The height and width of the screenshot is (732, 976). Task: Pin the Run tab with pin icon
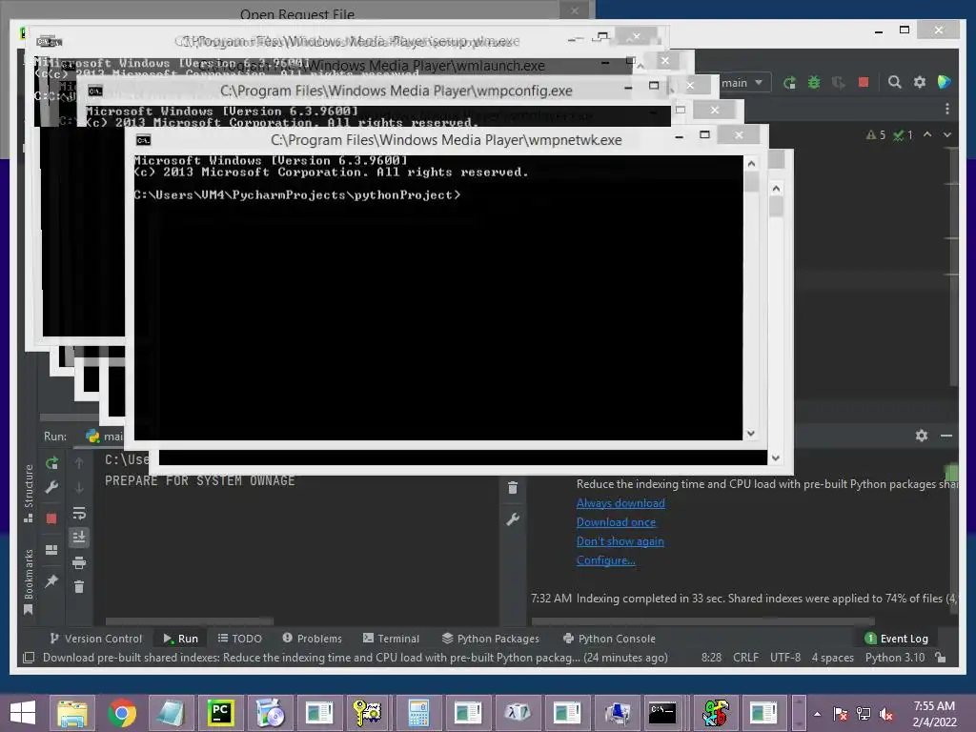[51, 580]
